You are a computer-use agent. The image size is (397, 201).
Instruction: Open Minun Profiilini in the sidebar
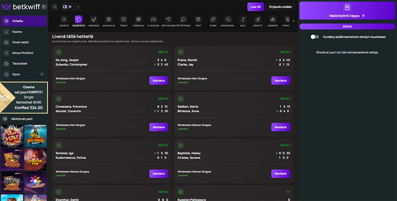(24, 53)
